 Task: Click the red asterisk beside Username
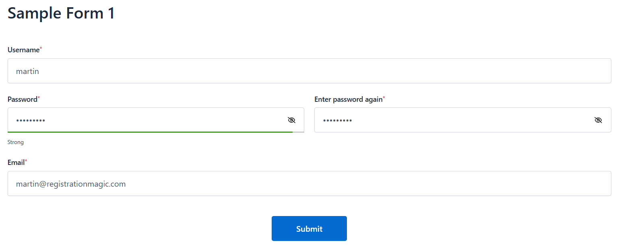pyautogui.click(x=41, y=49)
